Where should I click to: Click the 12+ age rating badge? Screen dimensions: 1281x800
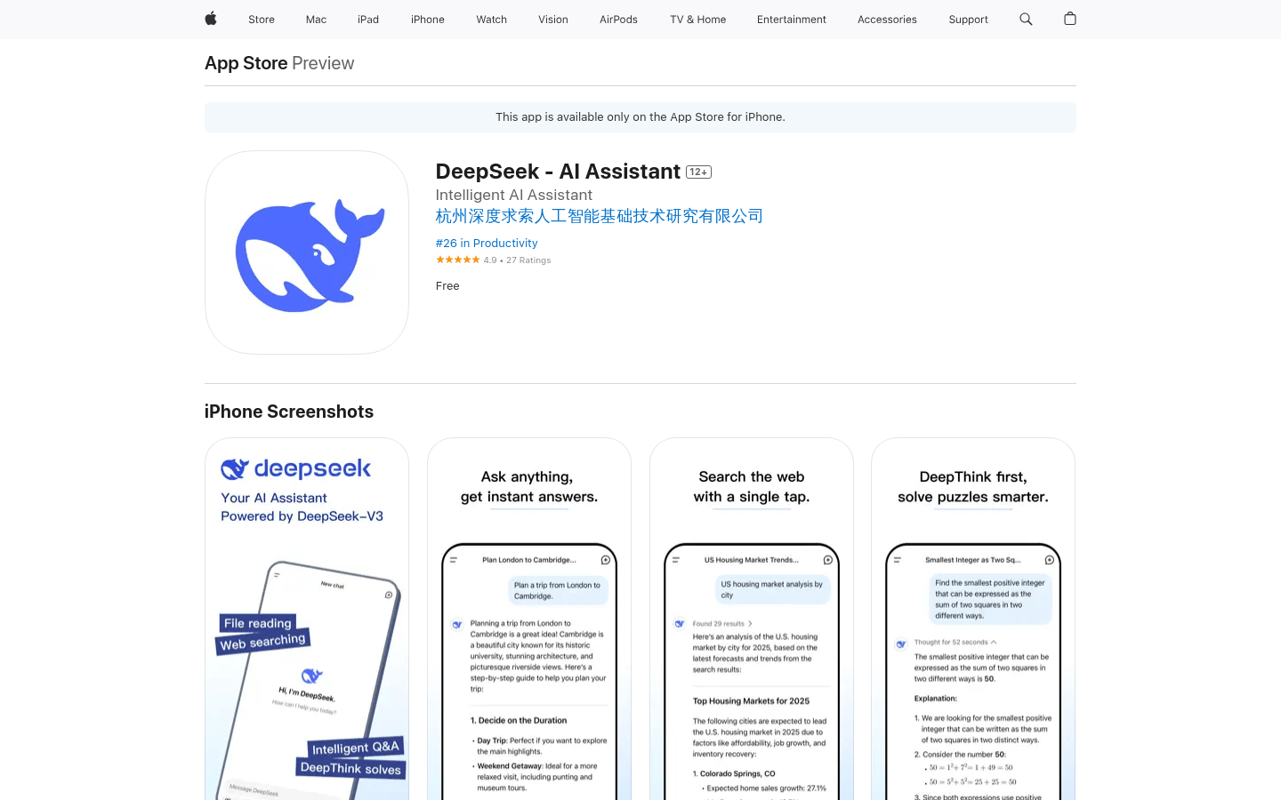[x=698, y=172]
